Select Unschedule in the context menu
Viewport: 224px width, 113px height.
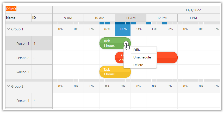click(142, 57)
